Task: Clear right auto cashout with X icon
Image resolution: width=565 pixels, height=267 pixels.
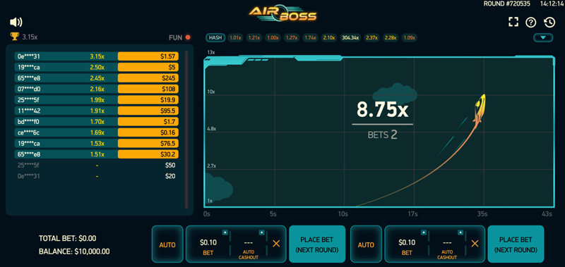Action: coord(475,244)
